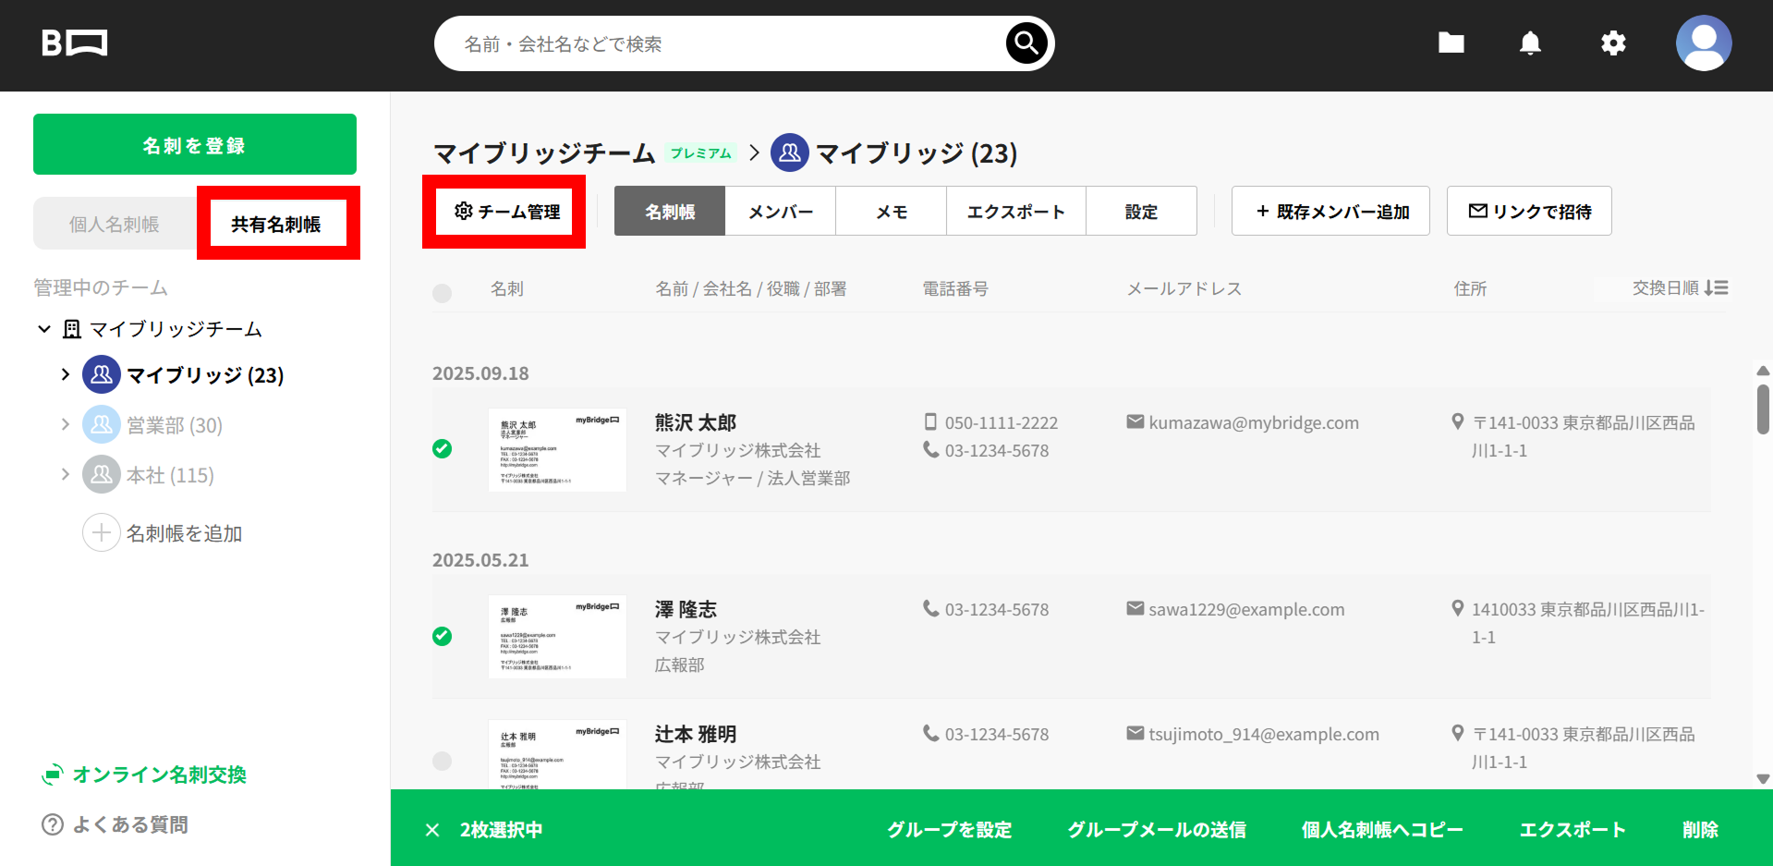Screen dimensions: 1773x866
Task: Click the マイブリッジ team icon in the breadcrumb
Action: click(790, 152)
